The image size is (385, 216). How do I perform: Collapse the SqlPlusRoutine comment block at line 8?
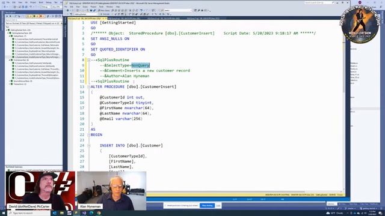tap(89, 60)
